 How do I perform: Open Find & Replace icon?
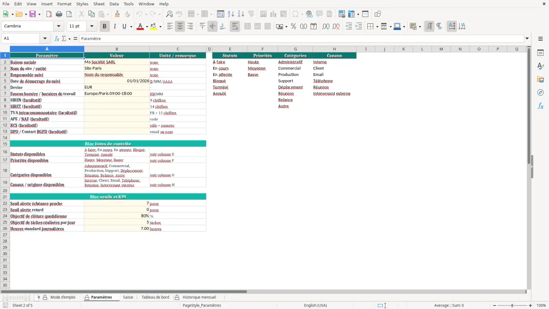coord(169,14)
